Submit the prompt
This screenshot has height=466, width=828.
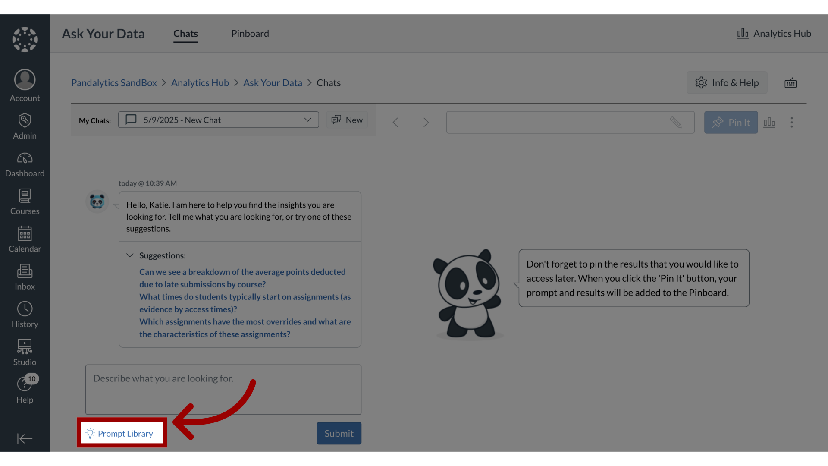pyautogui.click(x=339, y=433)
